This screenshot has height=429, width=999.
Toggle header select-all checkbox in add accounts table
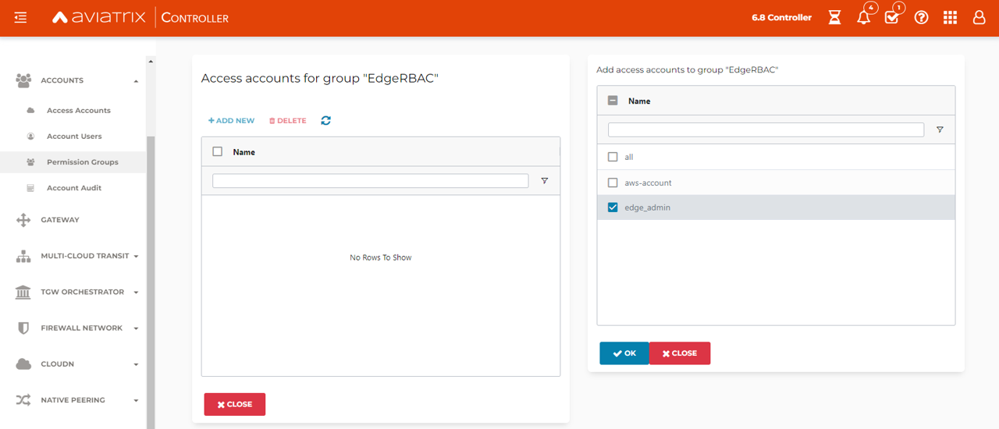point(613,101)
